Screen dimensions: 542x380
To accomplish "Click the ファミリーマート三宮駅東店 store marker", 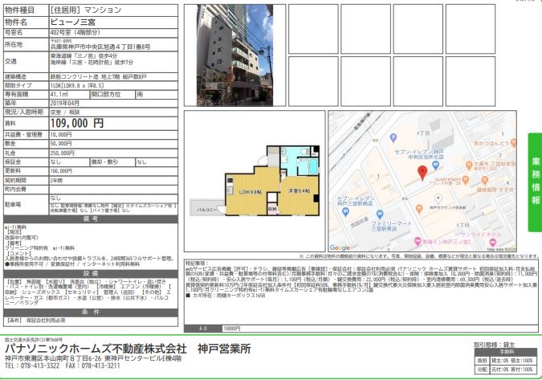I will pos(380,215).
